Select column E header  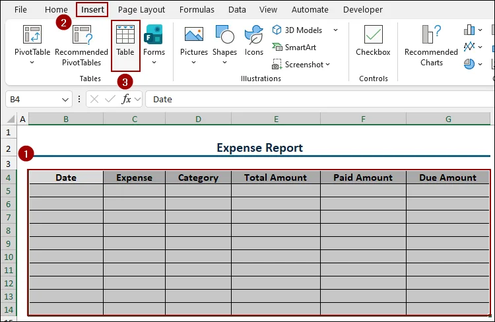pyautogui.click(x=277, y=119)
